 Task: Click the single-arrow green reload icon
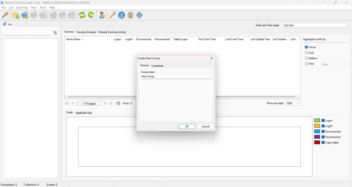coord(91,15)
